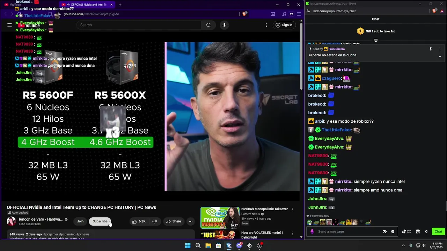The height and width of the screenshot is (251, 447).
Task: Click the YouTube page vertical scrollbar
Action: pyautogui.click(x=301, y=56)
